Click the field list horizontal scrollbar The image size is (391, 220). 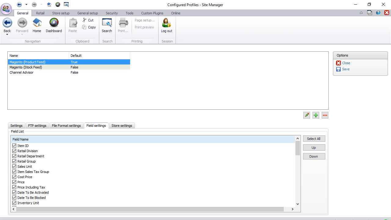click(x=150, y=209)
